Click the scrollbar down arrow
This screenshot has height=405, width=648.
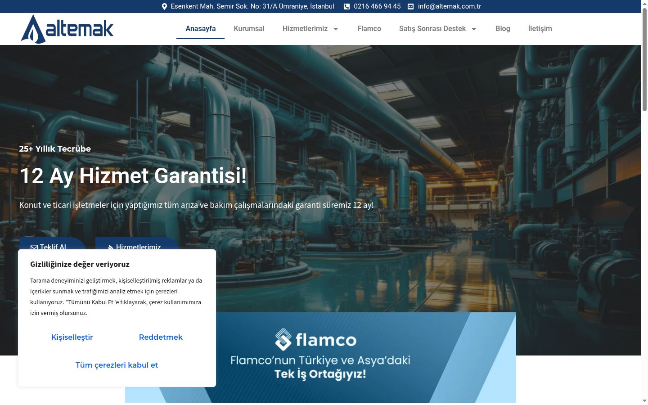(644, 401)
